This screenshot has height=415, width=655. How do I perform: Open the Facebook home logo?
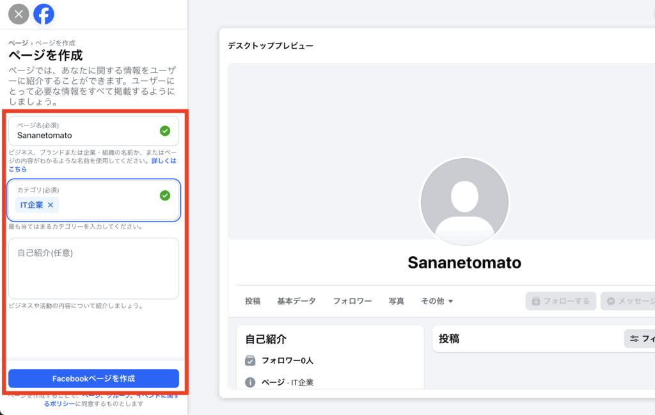tap(44, 14)
